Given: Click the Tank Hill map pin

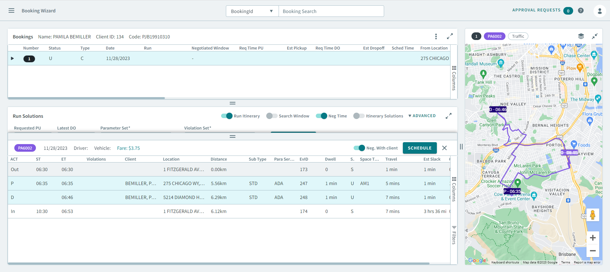Looking at the screenshot, I should tap(483, 74).
